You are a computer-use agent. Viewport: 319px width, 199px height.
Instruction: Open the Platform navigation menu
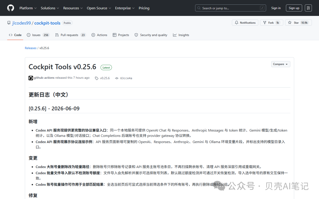28,8
